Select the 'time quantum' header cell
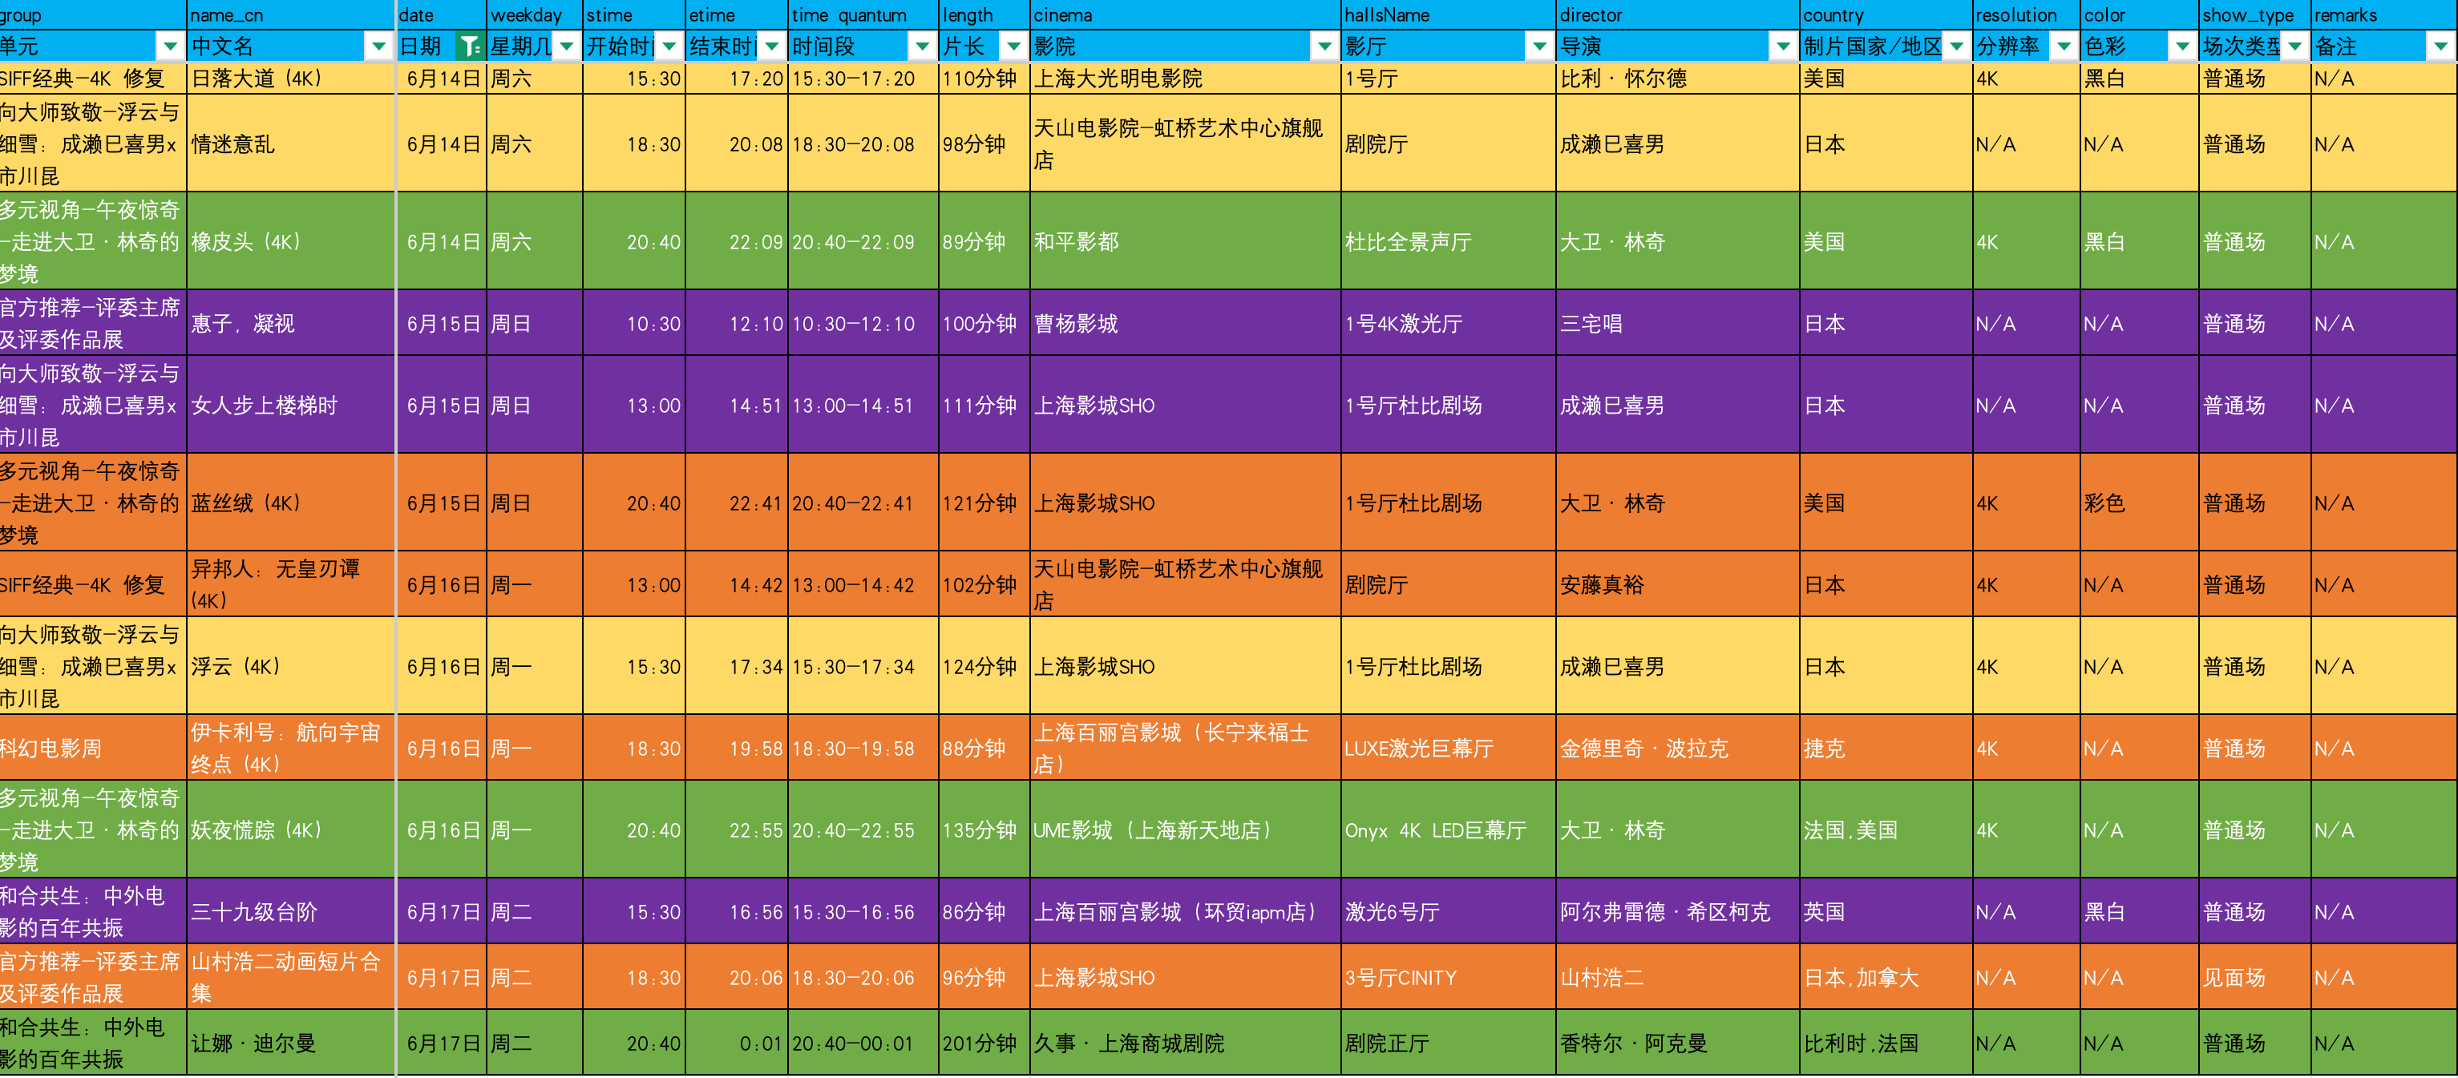 [x=863, y=15]
